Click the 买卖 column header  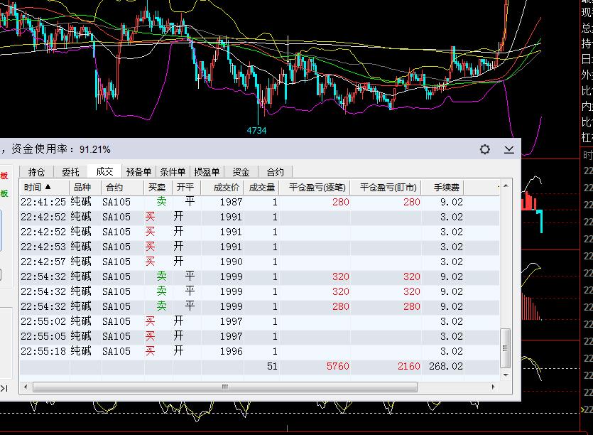(158, 188)
